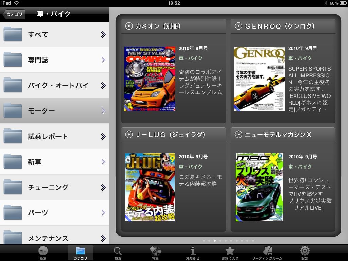Open the 専門誌 folder icon
Screen dimensions: 348x261
pos(13,59)
